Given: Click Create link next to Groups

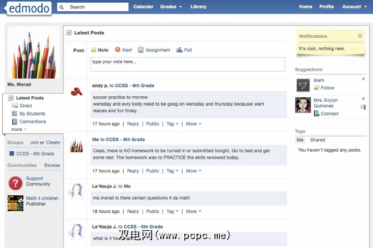Looking at the screenshot, I should (x=53, y=142).
